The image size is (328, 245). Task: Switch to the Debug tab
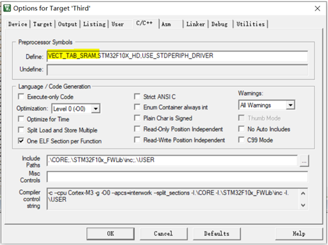click(x=220, y=24)
